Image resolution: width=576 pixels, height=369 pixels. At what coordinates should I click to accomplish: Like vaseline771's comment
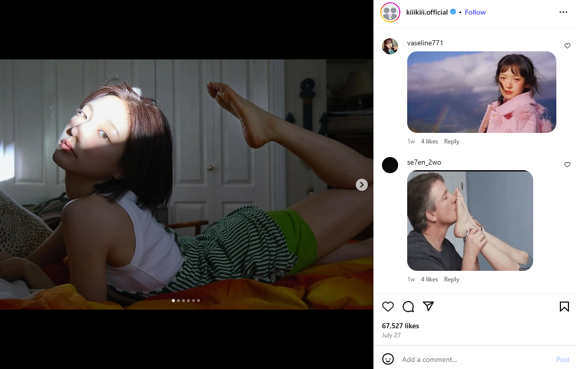(x=567, y=46)
